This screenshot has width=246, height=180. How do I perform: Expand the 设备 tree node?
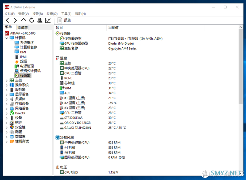[x=7, y=118]
